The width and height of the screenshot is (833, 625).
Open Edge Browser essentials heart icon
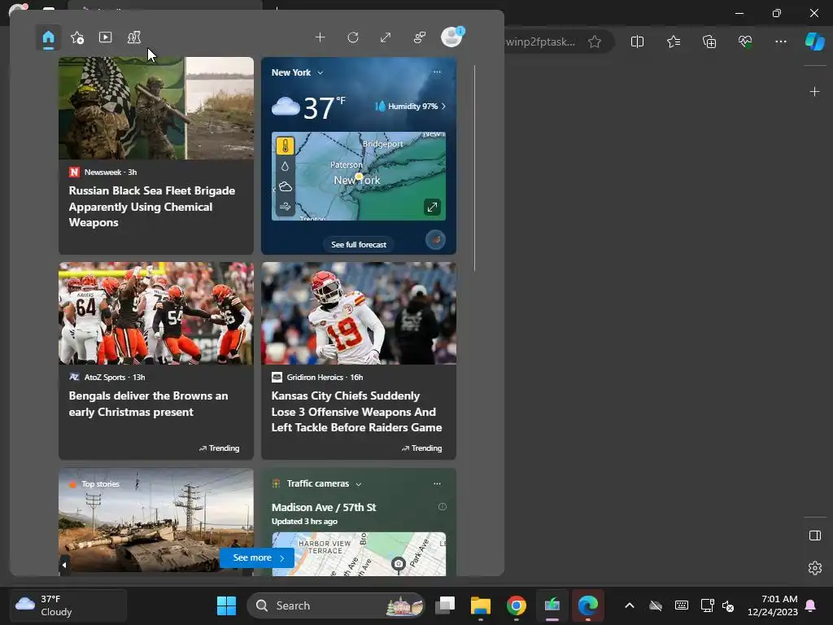745,42
